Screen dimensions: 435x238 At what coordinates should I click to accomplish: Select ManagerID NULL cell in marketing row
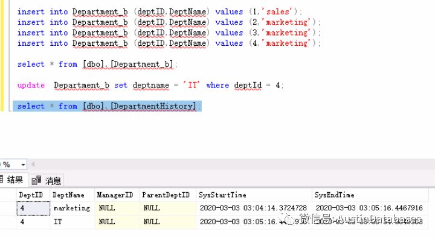point(117,208)
